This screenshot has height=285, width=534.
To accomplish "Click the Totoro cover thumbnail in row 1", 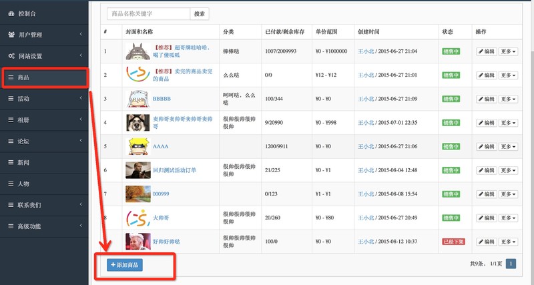I will coord(138,51).
